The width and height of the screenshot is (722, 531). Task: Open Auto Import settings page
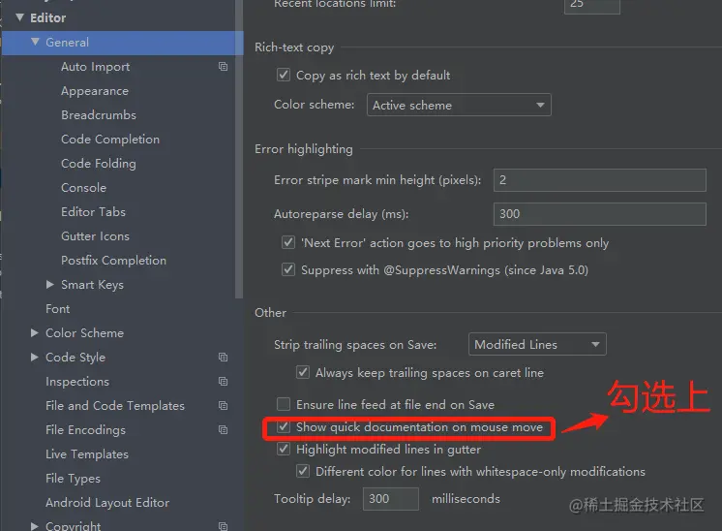pos(95,67)
